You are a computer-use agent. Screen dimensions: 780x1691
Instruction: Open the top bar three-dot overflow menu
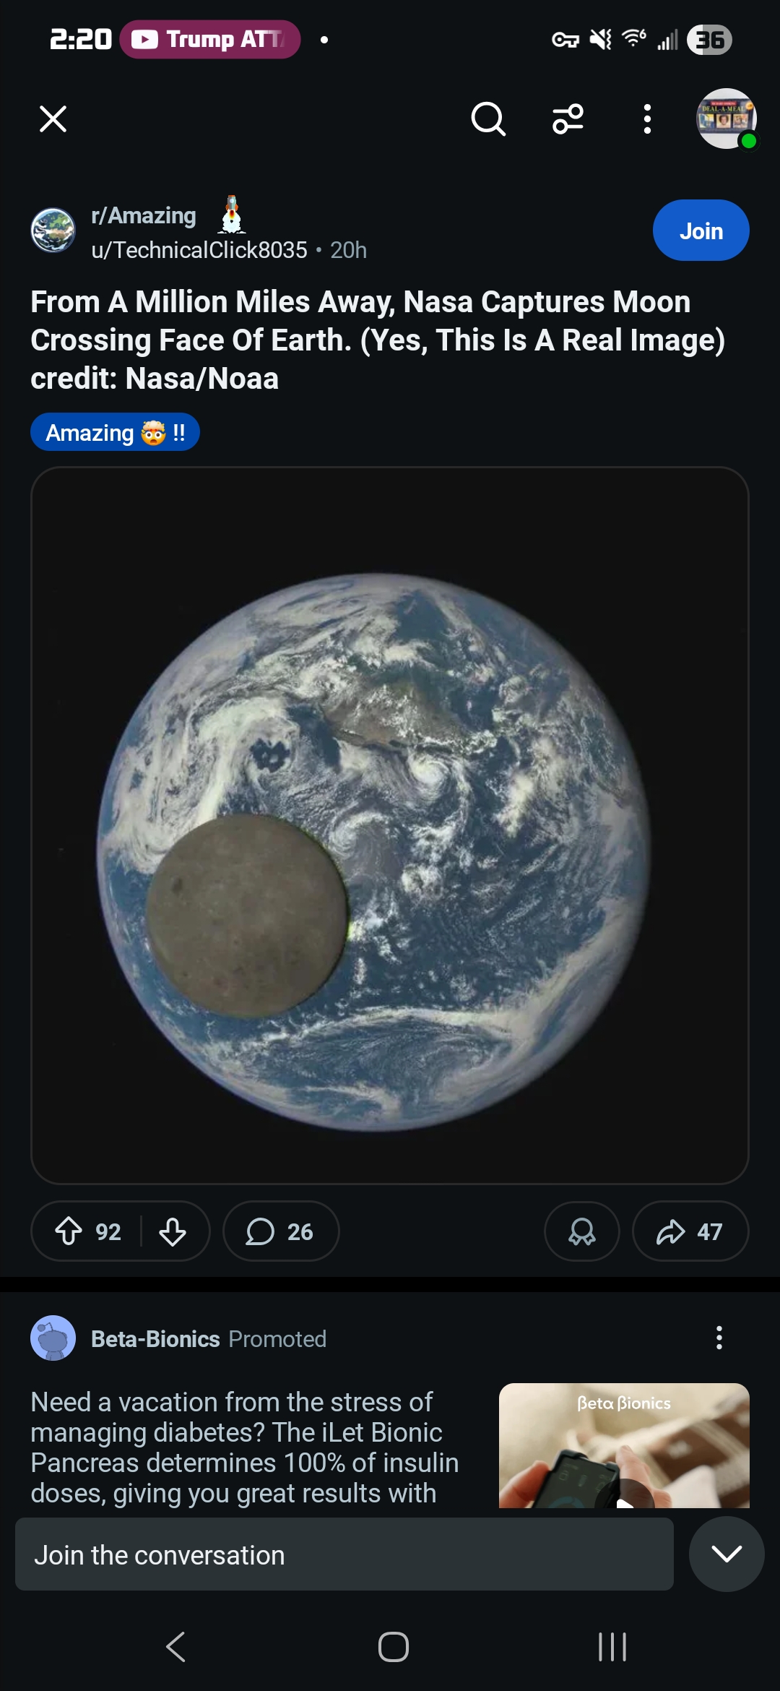pos(647,119)
